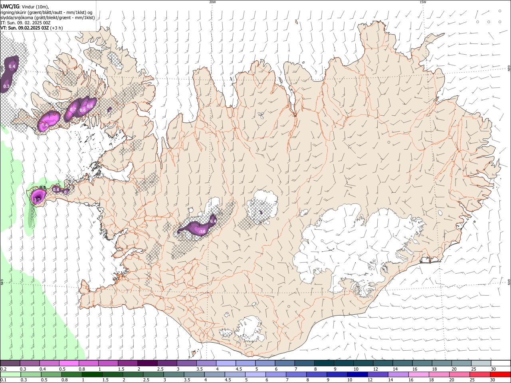The image size is (511, 383).
Task: Click the upper legend swatch starting at 1.5
Action: 128,363
